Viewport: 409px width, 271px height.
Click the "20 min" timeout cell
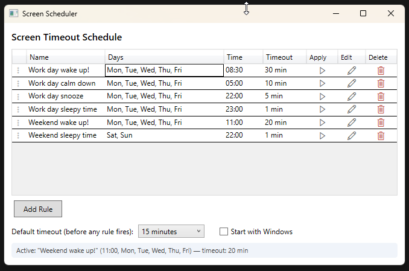[285, 123]
